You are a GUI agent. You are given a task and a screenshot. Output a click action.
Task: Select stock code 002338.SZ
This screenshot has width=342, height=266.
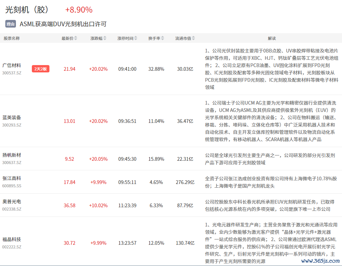click(12, 209)
